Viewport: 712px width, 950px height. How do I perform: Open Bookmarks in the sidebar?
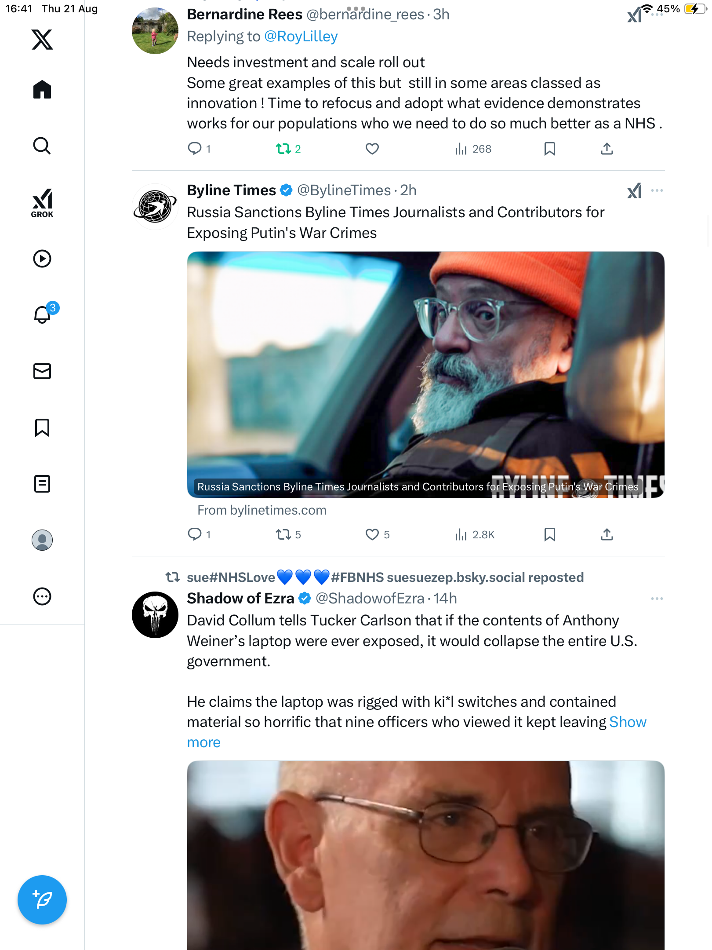pos(42,427)
